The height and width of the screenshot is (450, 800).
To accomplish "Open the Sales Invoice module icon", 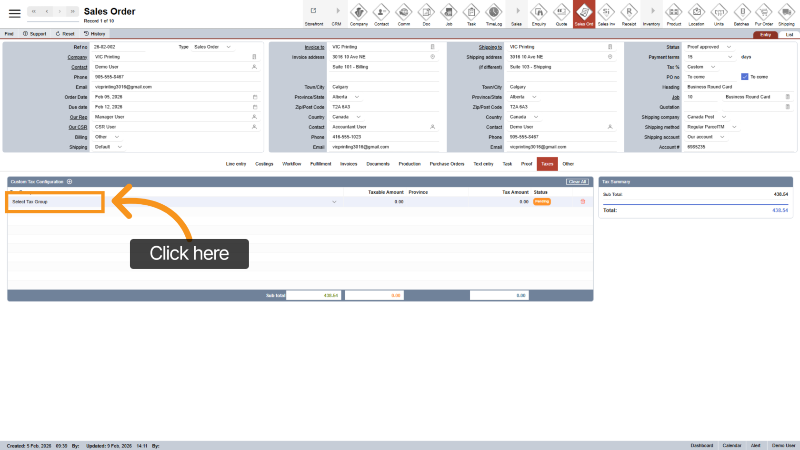I will tap(606, 14).
